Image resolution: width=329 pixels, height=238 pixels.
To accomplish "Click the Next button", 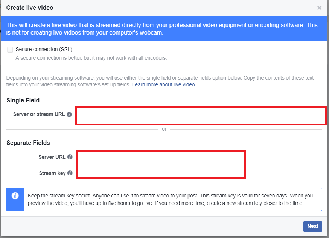I will pyautogui.click(x=313, y=226).
